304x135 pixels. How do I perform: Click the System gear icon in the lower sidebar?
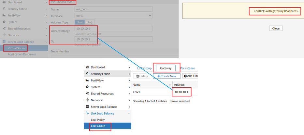point(87,87)
